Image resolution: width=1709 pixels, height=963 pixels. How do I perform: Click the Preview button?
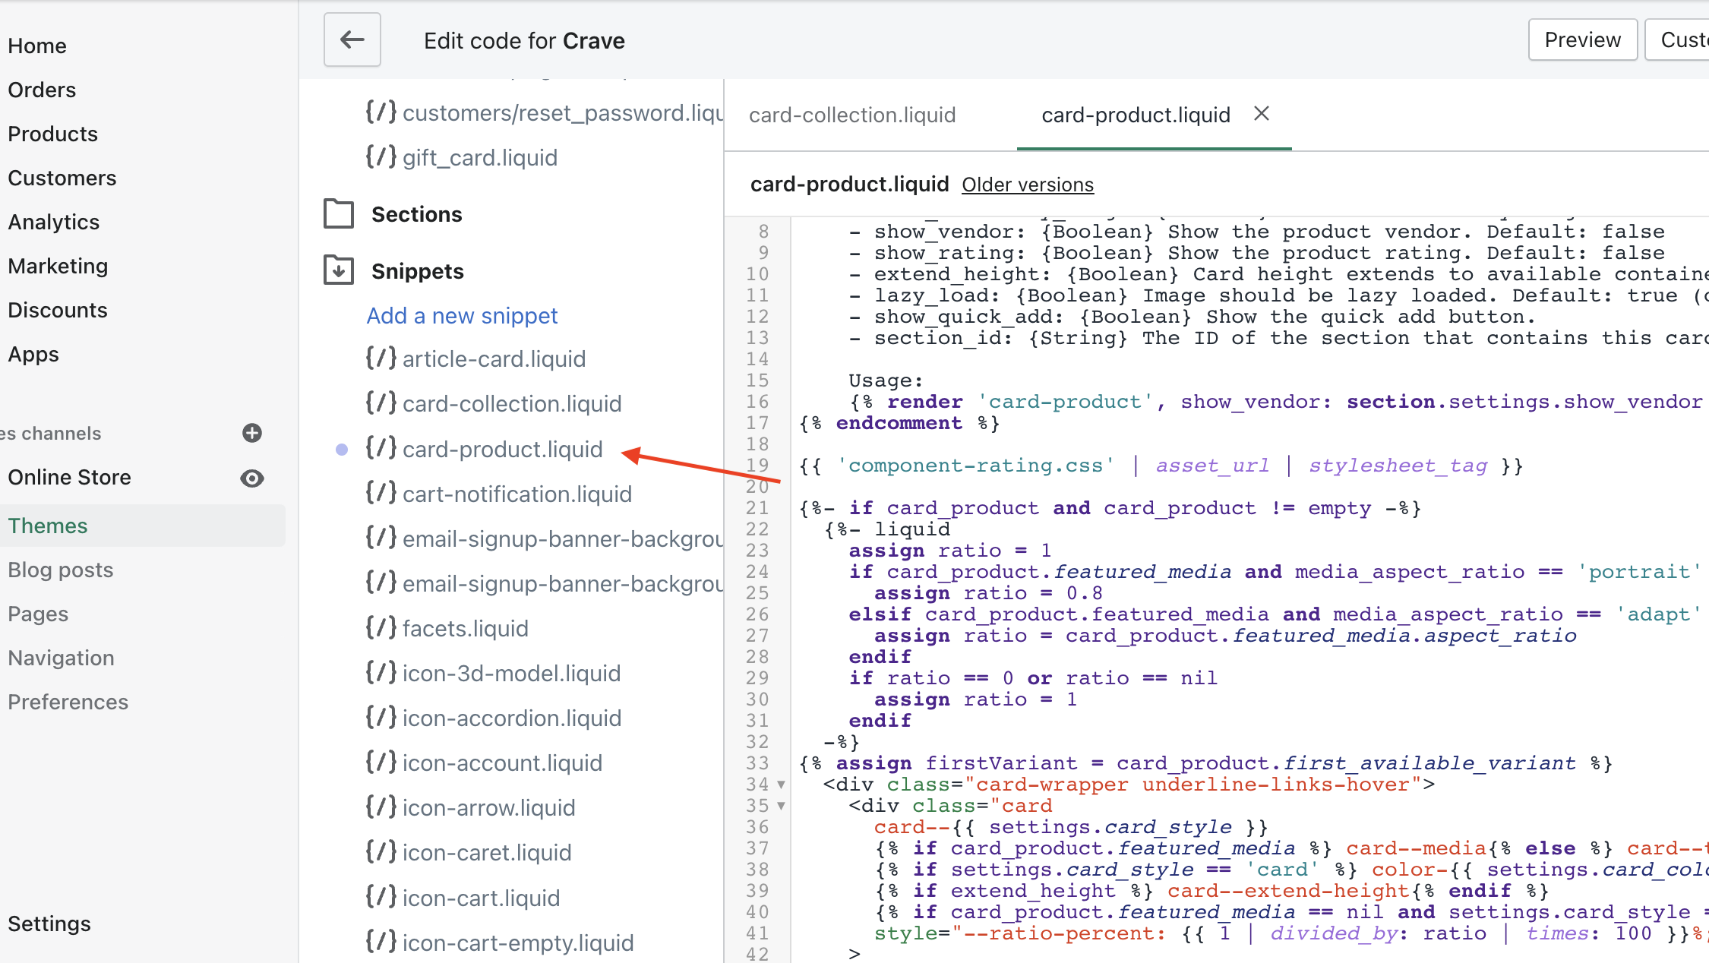click(1582, 39)
